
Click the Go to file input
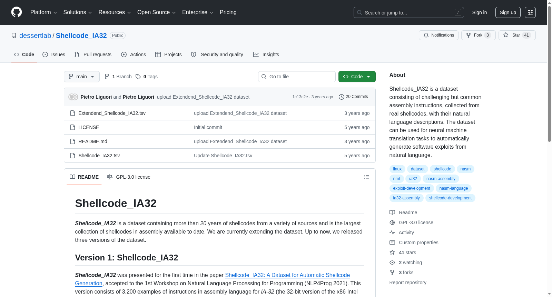click(x=297, y=77)
